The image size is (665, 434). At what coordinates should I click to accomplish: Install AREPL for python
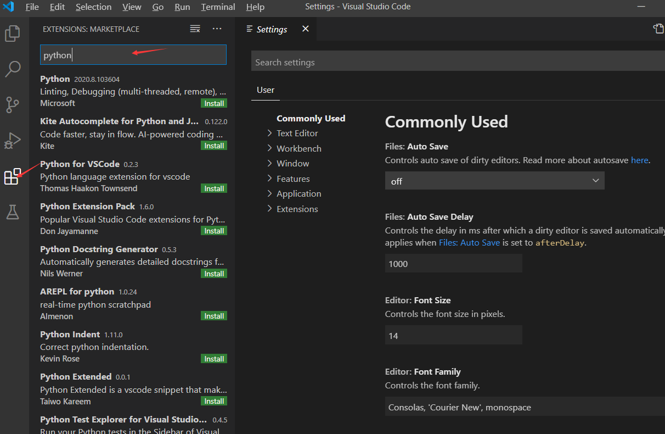214,316
